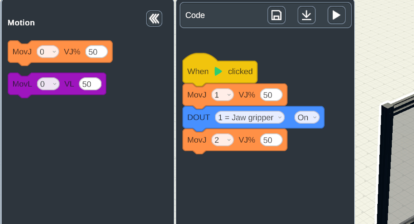Open point dropdown in palette MovJ block
This screenshot has width=414, height=224.
tap(48, 52)
